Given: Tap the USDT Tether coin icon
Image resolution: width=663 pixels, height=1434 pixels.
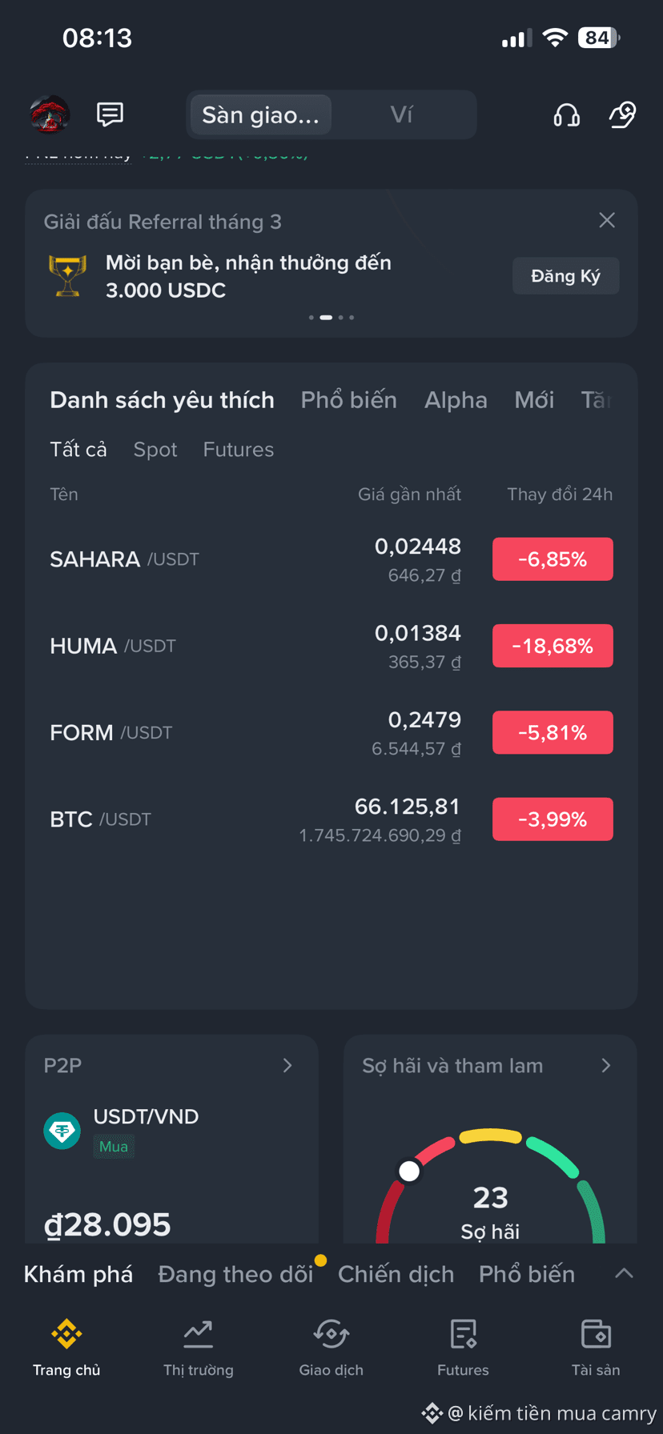Looking at the screenshot, I should point(62,1131).
